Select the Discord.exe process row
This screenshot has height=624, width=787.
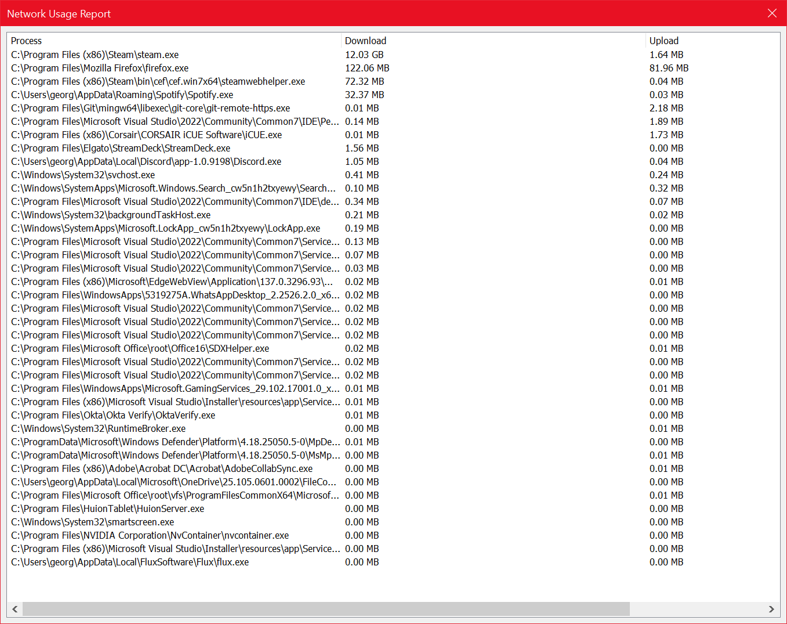click(x=393, y=161)
